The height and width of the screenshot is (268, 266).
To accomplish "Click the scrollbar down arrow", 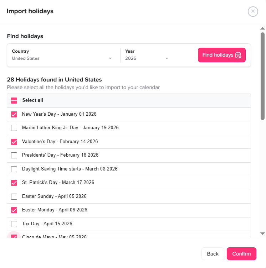I will coord(262,234).
